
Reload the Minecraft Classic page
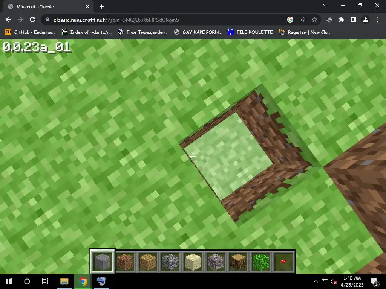pyautogui.click(x=32, y=20)
